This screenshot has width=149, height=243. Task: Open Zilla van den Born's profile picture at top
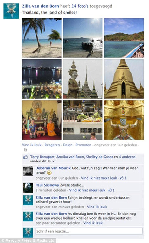[x=11, y=11]
